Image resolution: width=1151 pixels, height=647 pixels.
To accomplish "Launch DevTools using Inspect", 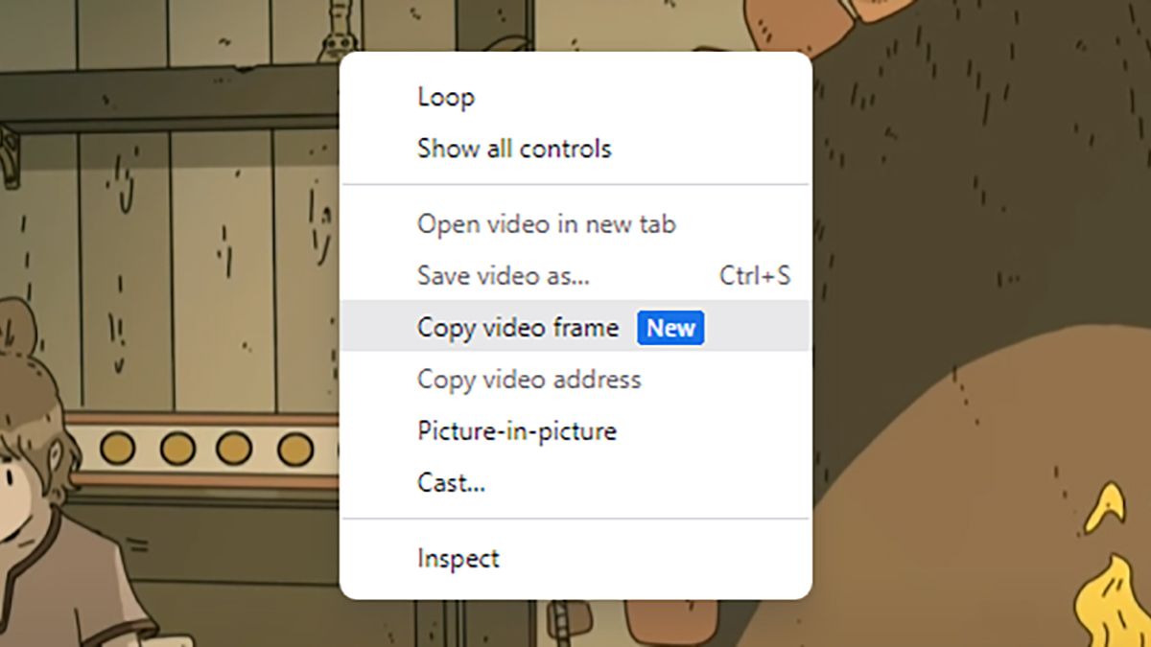I will [x=458, y=558].
